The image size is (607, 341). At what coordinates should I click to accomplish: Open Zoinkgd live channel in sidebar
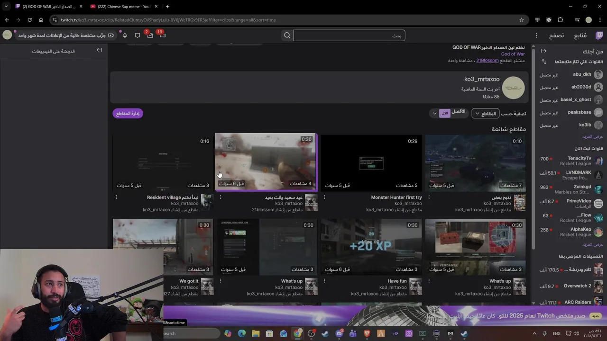pos(571,189)
